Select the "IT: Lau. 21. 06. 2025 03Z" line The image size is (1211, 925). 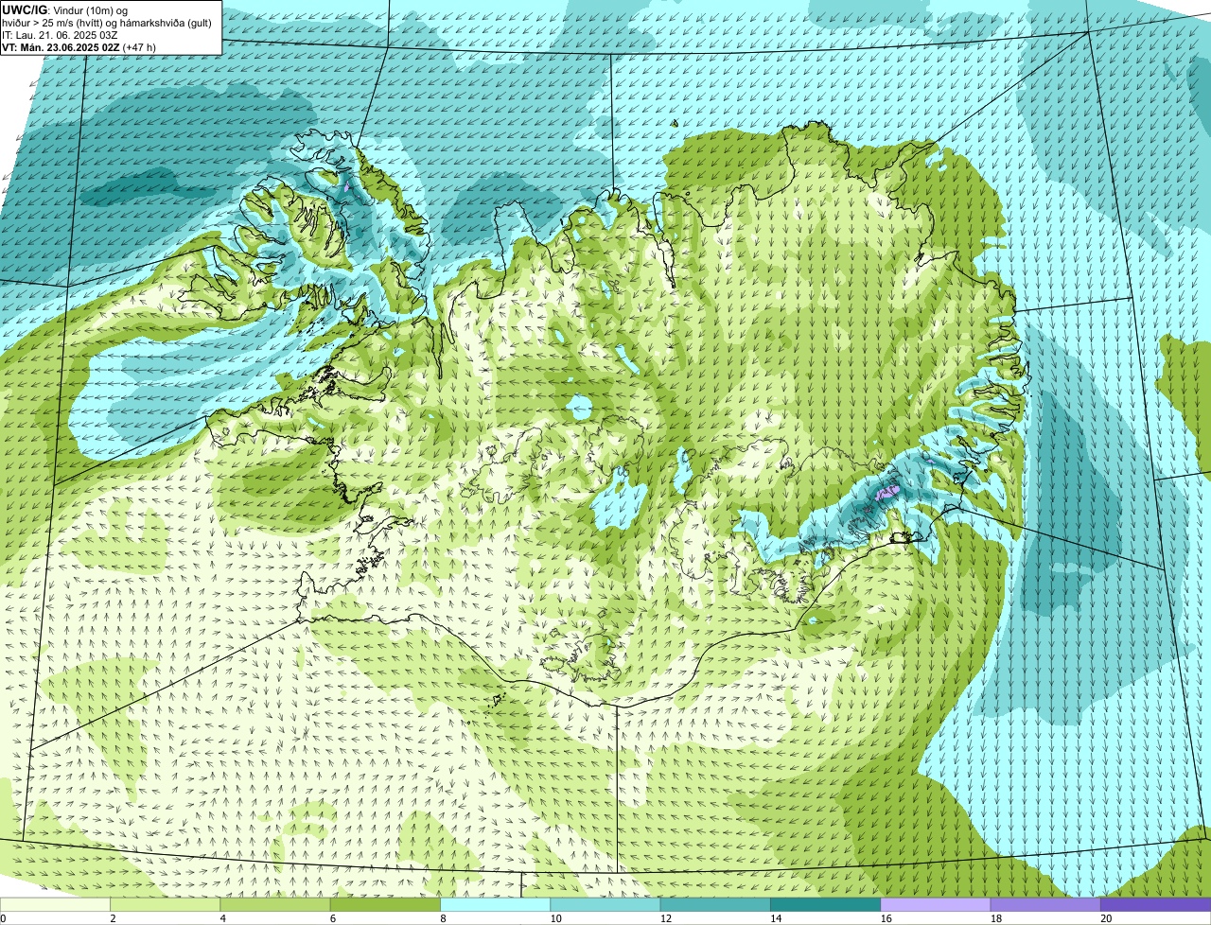61,35
